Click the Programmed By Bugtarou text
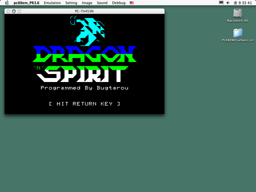Screen dimensions: 256x192 pyautogui.click(x=84, y=88)
